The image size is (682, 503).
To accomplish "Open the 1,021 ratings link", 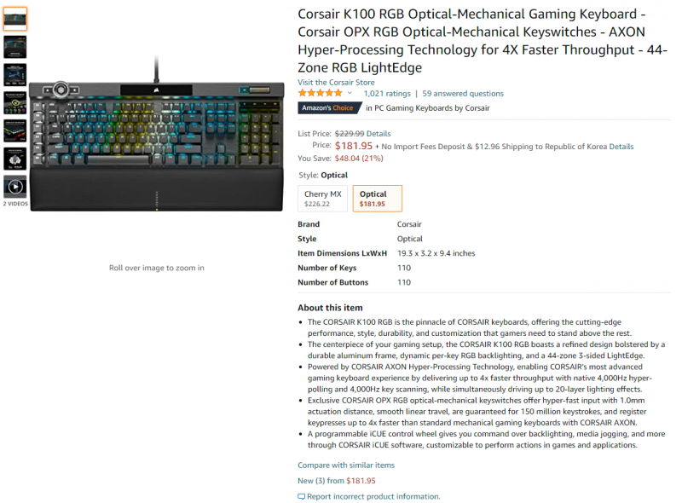I will click(387, 94).
